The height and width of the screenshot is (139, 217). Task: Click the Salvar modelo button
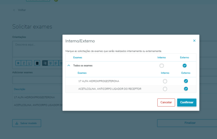27,123
